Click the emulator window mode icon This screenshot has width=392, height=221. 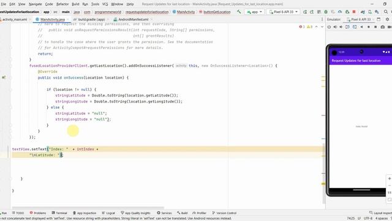(379, 19)
